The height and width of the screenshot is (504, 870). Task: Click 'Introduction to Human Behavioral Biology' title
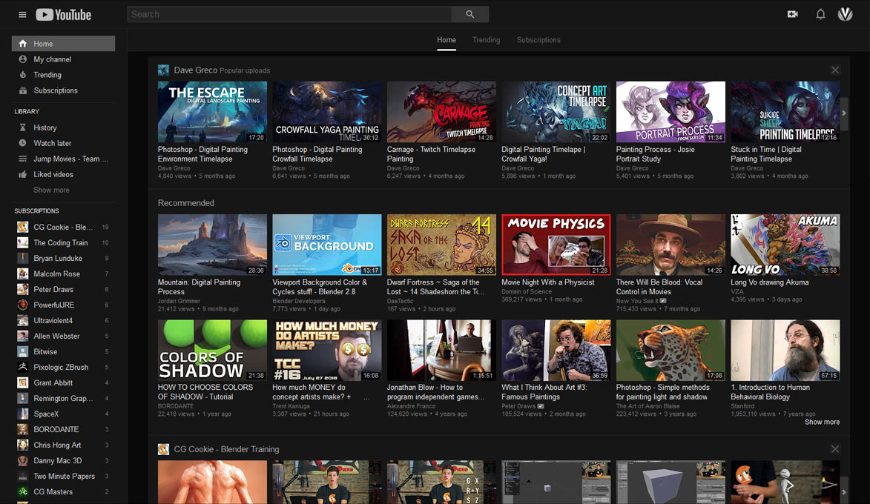(770, 392)
